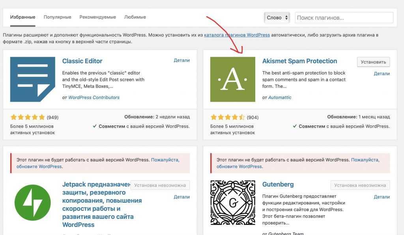
Task: Focus the Поиск плагинов search field
Action: (344, 17)
